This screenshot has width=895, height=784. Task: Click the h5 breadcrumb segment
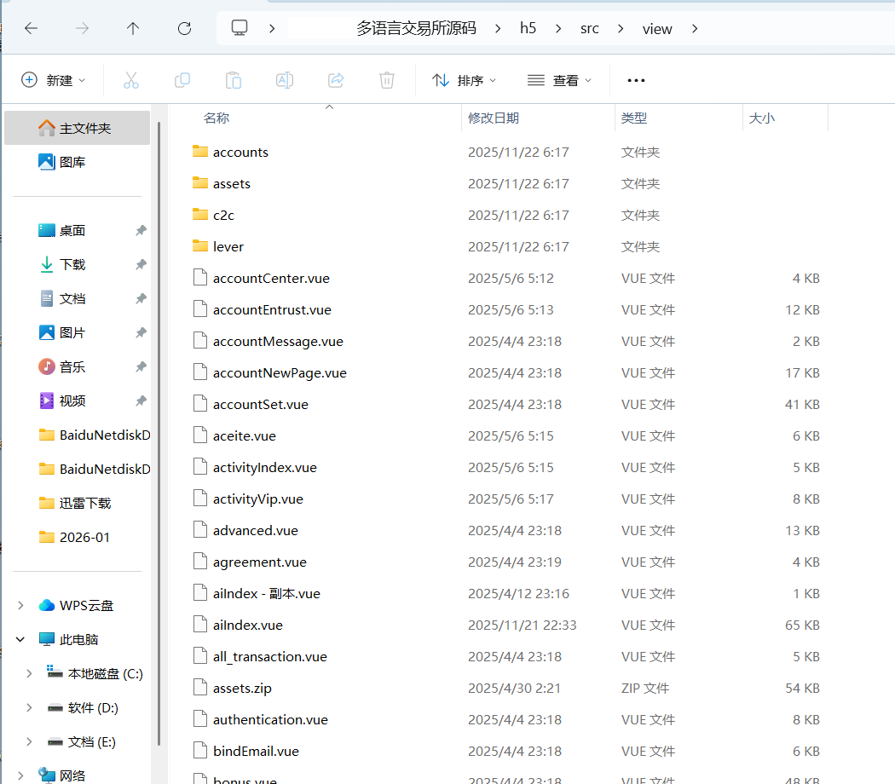click(x=528, y=28)
